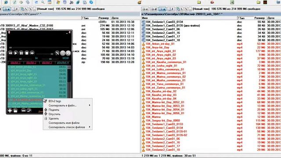Switch to the playlist 4 tab
This screenshot has width=281, height=158.
click(63, 63)
